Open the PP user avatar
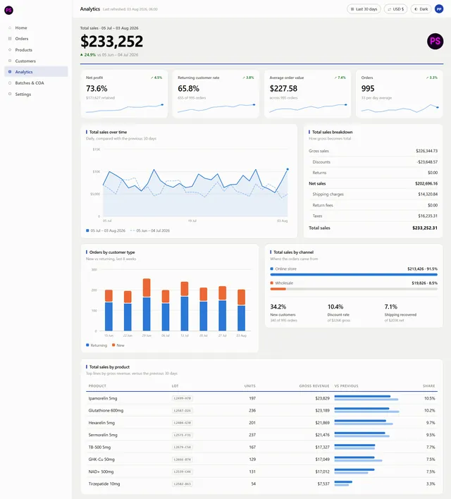This screenshot has height=499, width=451. 439,9
